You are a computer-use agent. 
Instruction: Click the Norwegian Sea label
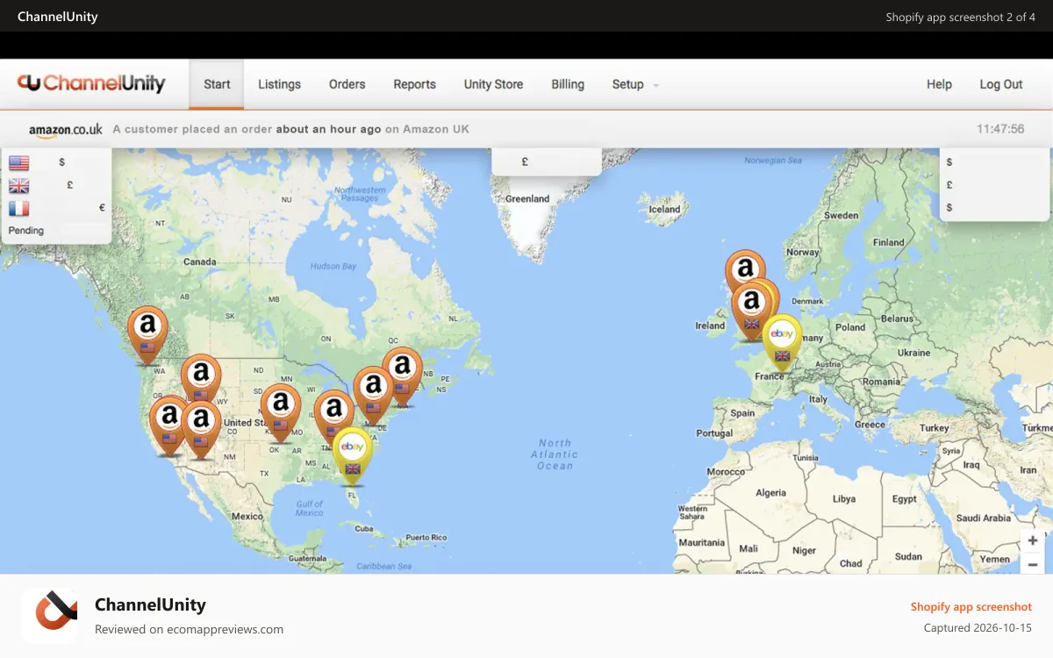pos(773,161)
